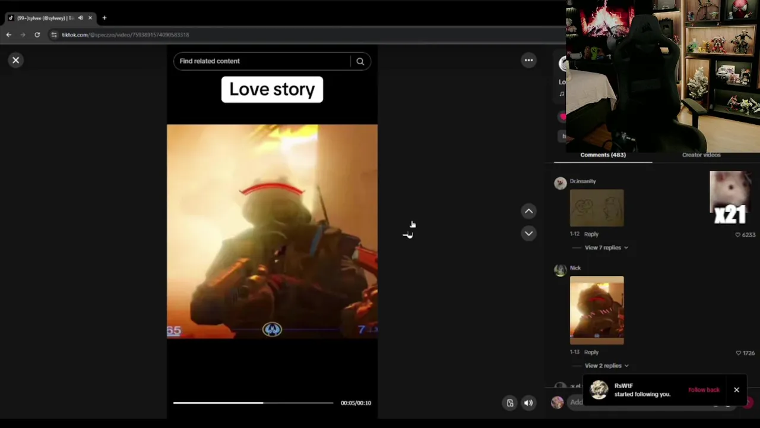Open the three-dots more options menu

pos(528,60)
